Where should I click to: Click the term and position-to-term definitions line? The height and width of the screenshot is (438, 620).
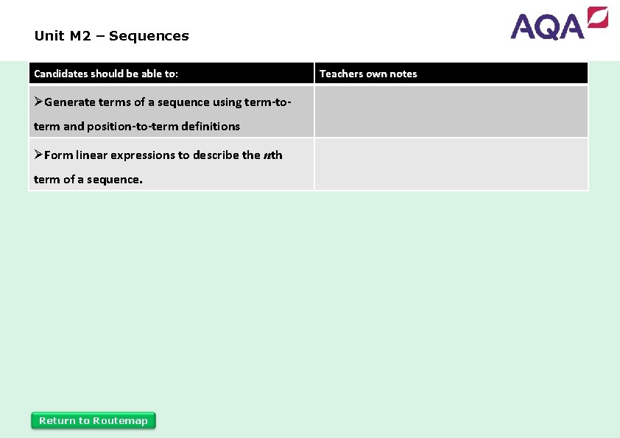pos(137,126)
